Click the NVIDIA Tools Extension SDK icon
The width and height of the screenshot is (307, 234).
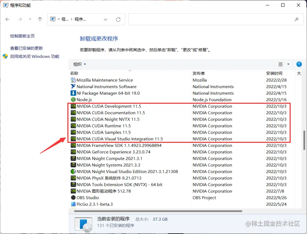(73, 185)
